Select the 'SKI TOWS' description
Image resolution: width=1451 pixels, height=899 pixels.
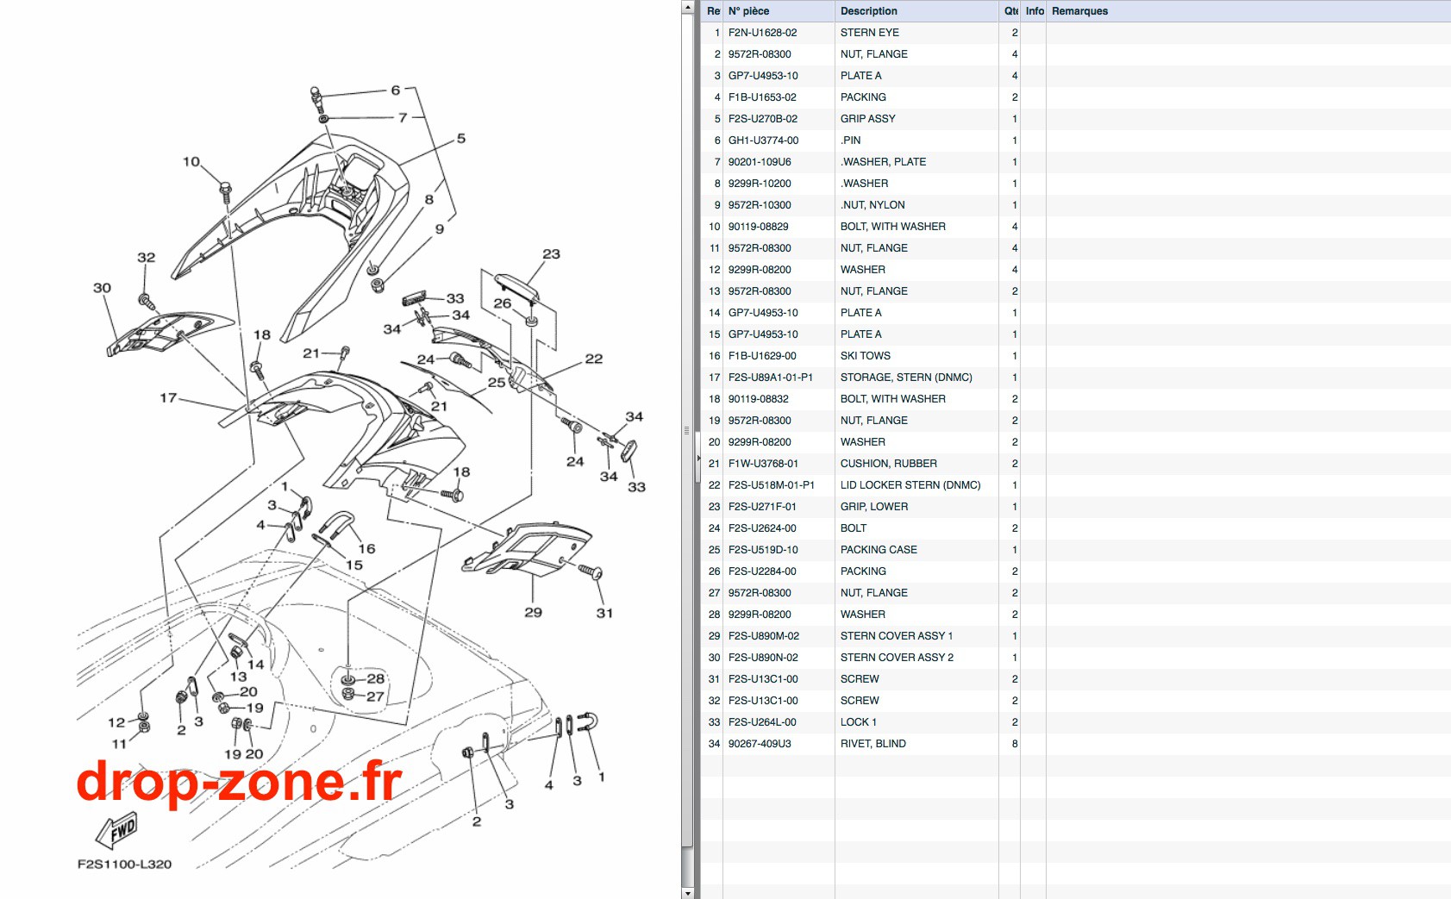(x=865, y=356)
